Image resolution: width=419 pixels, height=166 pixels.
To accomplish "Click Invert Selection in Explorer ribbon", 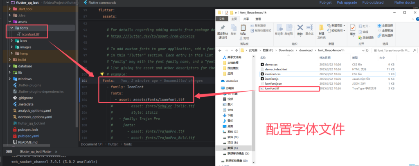I will (385, 35).
